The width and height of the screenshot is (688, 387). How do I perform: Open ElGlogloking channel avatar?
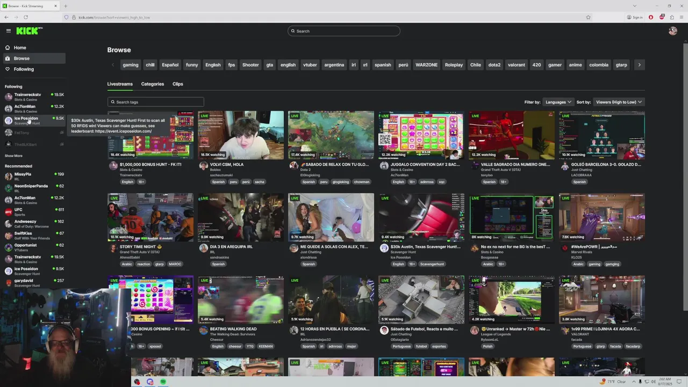pos(293,166)
